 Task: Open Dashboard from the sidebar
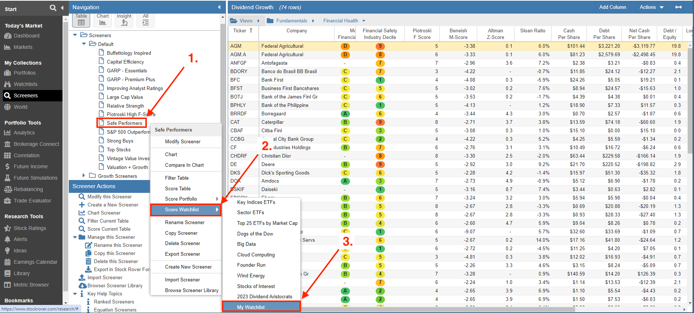[26, 36]
